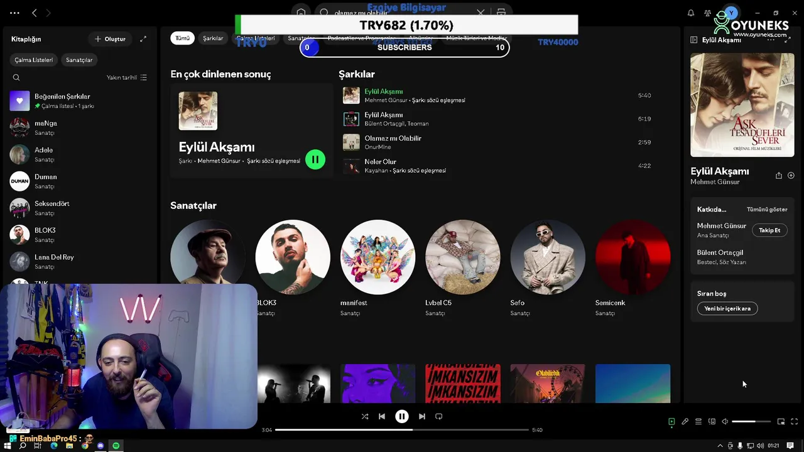
Task: Open Duman in the library
Action: click(x=80, y=181)
